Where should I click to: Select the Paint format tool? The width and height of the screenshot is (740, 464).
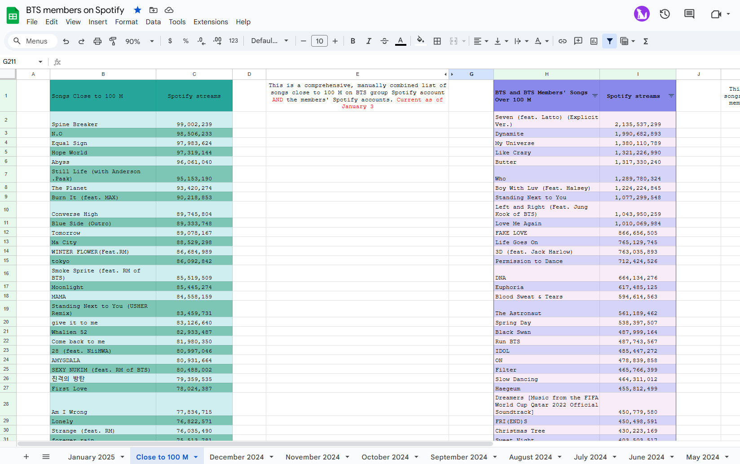coord(113,41)
